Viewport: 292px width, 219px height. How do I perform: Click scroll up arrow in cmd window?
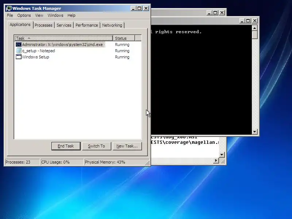point(254,28)
